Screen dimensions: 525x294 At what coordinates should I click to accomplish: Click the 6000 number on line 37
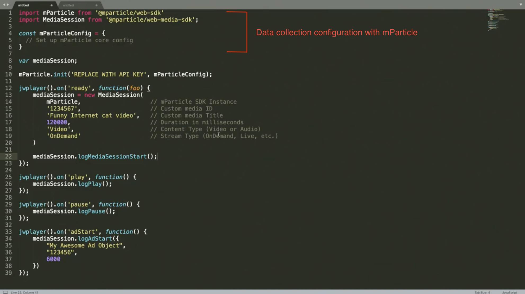click(x=53, y=259)
